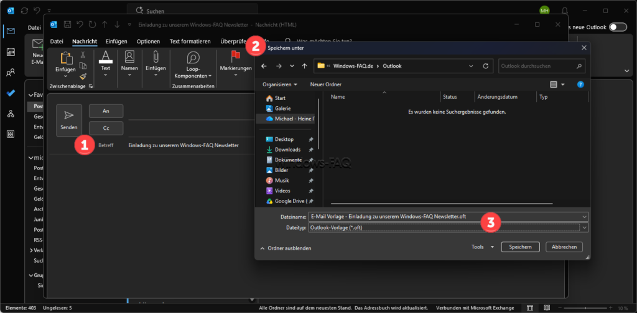Select Downloads in dialog navigation pane
This screenshot has width=637, height=313.
pos(287,150)
